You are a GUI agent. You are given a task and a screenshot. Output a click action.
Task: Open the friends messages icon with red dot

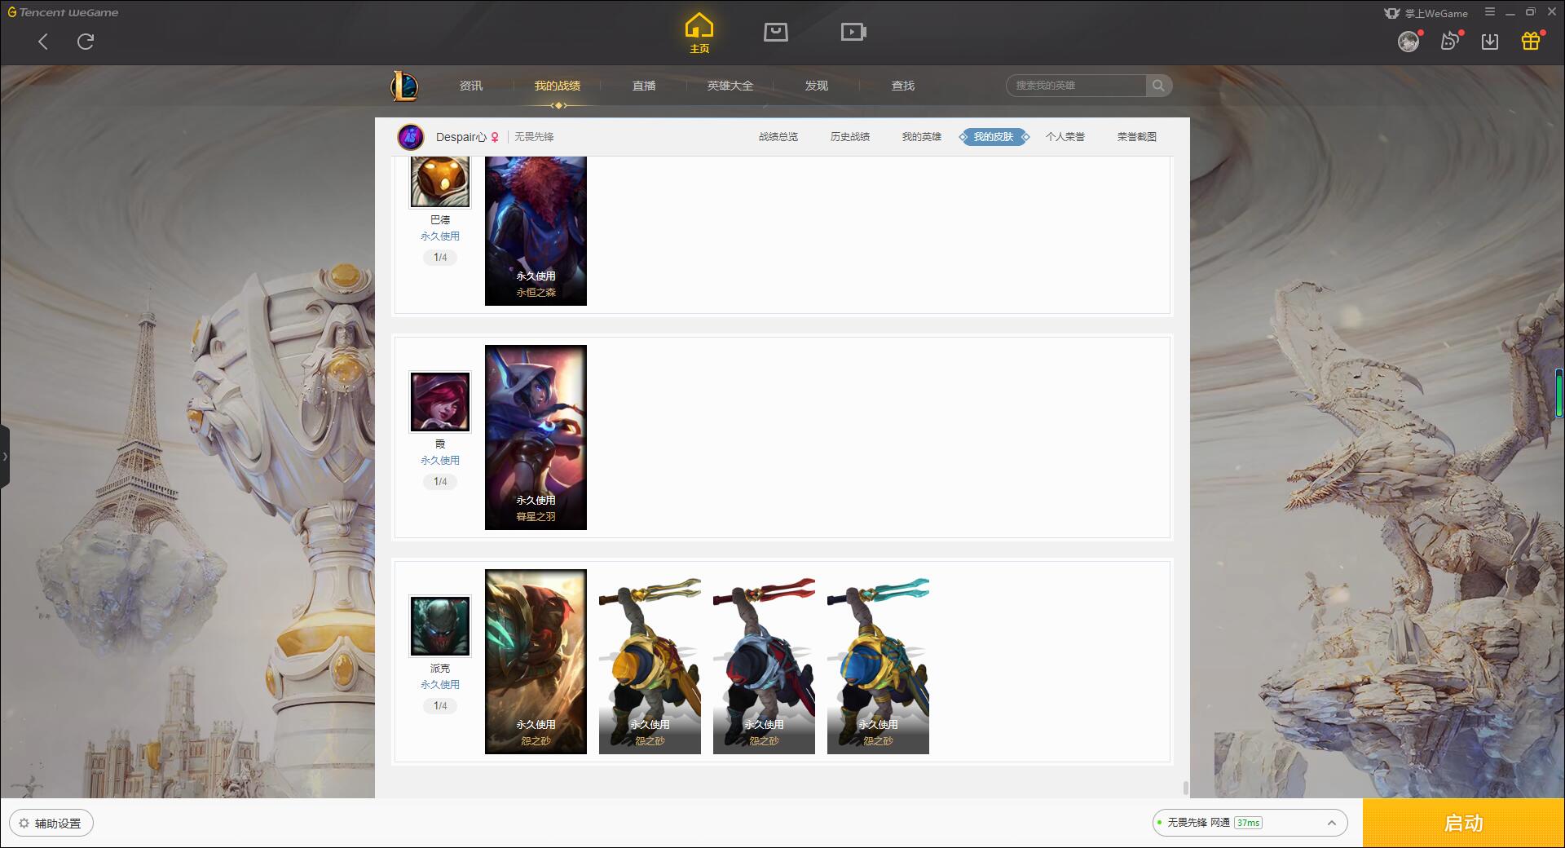(x=1450, y=41)
